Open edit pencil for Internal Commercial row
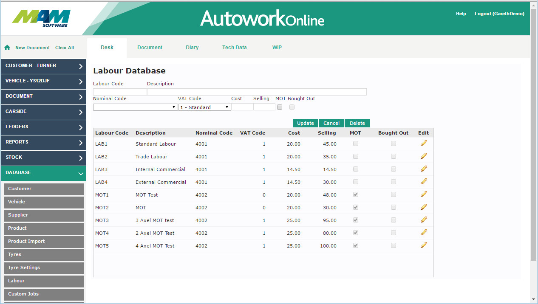The height and width of the screenshot is (304, 538). click(423, 169)
